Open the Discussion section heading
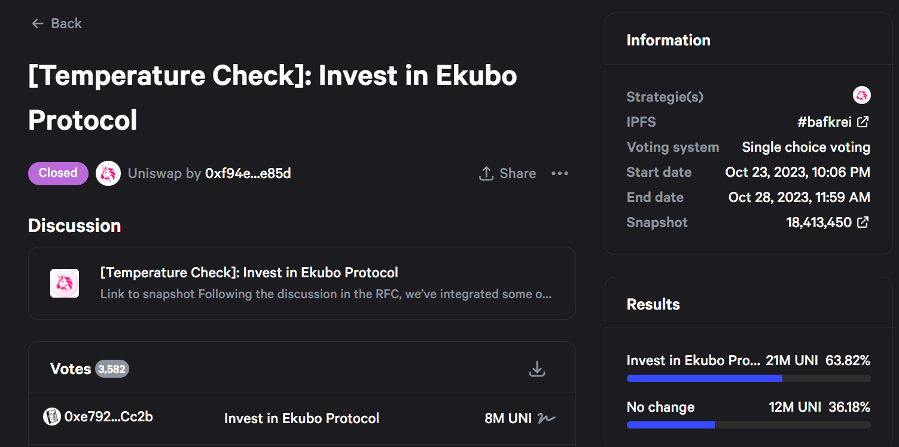899x447 pixels. point(74,225)
